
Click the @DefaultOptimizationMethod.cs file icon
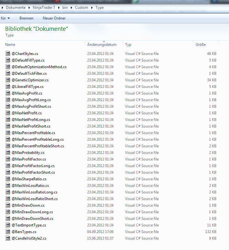(8, 67)
